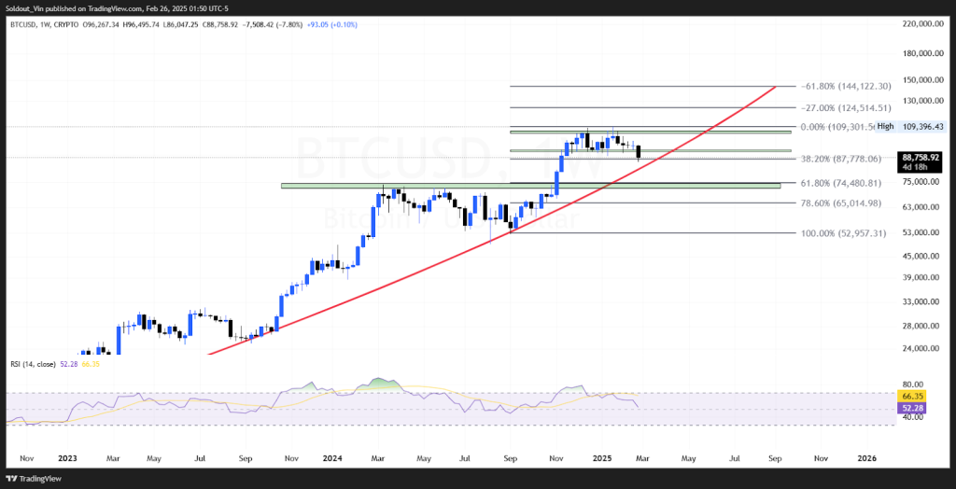Open the RSI (14, close) indicator label
The width and height of the screenshot is (956, 489).
click(33, 364)
